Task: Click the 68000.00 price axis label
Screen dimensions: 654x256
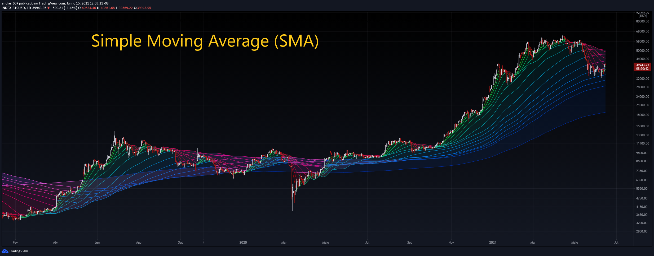Action: tap(643, 31)
